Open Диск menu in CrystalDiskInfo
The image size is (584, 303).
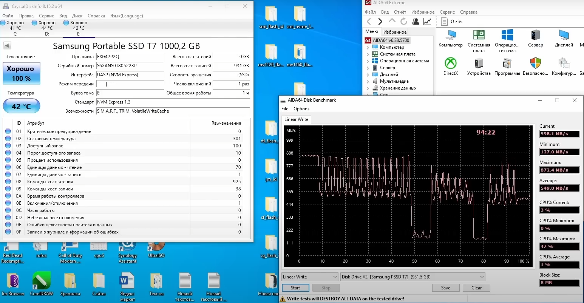pos(77,16)
